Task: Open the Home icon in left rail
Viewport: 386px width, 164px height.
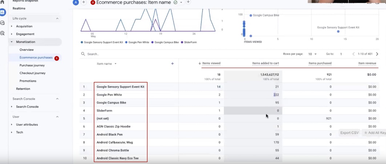Action: (3, 2)
